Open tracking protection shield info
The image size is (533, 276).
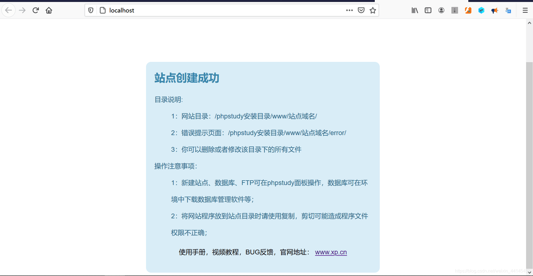91,11
